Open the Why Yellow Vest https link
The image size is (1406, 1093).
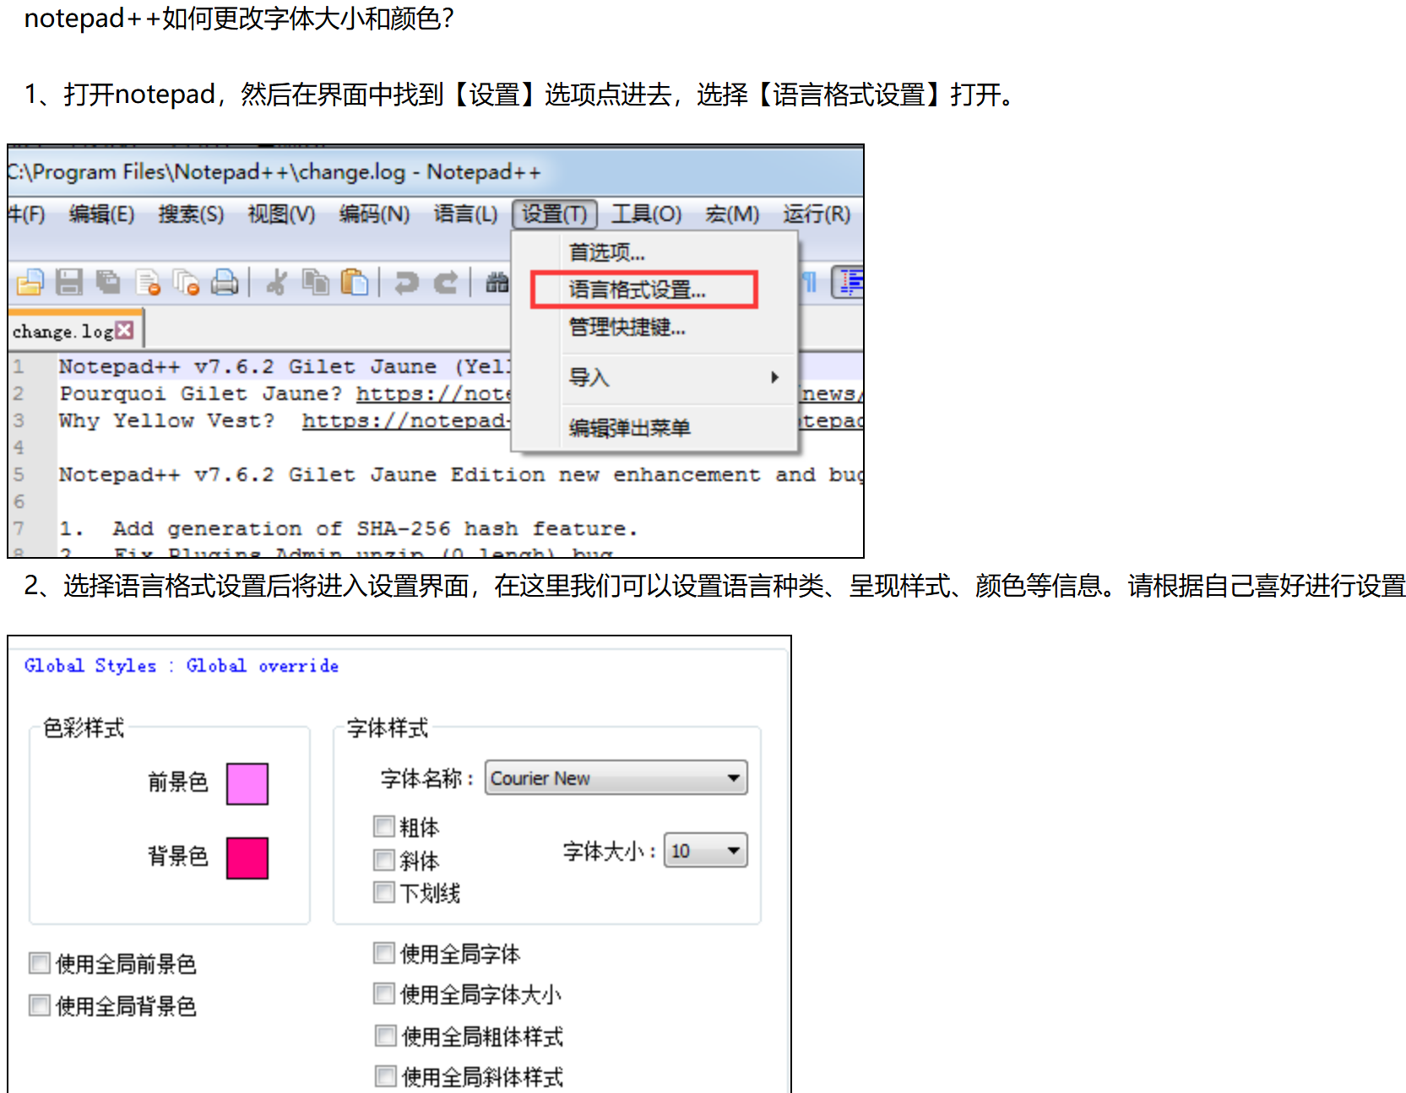pos(406,420)
